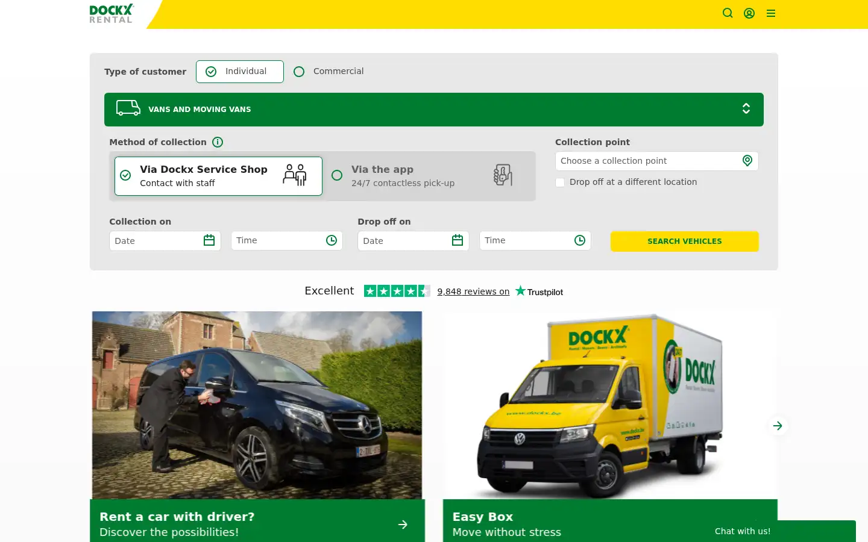
Task: Choose Via Dockx Service Shop option
Action: [218, 176]
